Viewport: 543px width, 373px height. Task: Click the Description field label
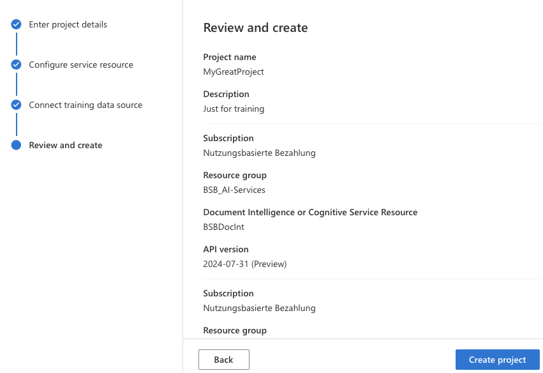226,95
